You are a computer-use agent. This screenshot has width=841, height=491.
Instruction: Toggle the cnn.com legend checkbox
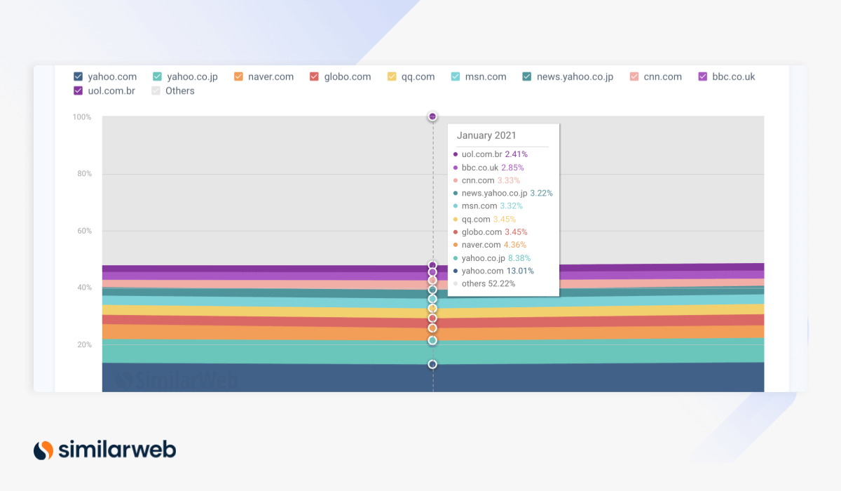[634, 76]
